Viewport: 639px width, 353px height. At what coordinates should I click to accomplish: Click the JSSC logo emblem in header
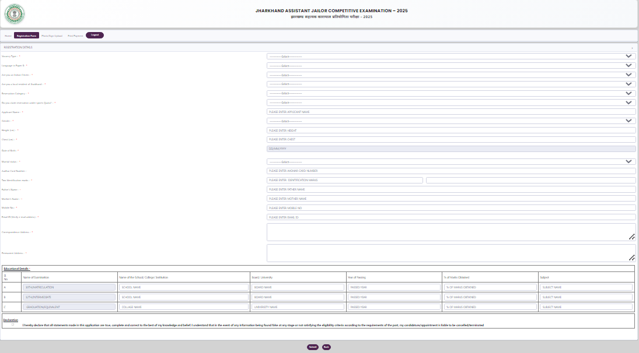[x=15, y=14]
